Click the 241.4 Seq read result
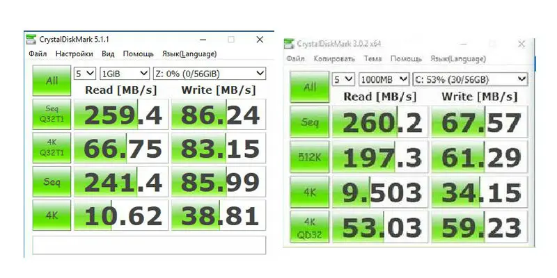The width and height of the screenshot is (557, 278). point(120,182)
